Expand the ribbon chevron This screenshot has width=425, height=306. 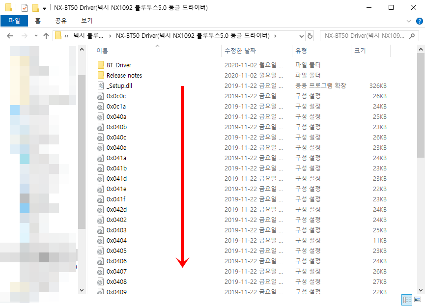(409, 21)
